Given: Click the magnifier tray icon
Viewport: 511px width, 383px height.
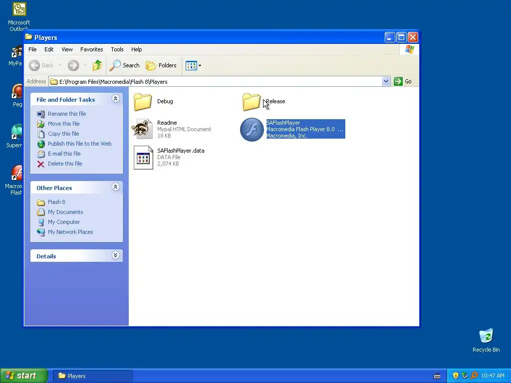Looking at the screenshot, I should pos(474,376).
